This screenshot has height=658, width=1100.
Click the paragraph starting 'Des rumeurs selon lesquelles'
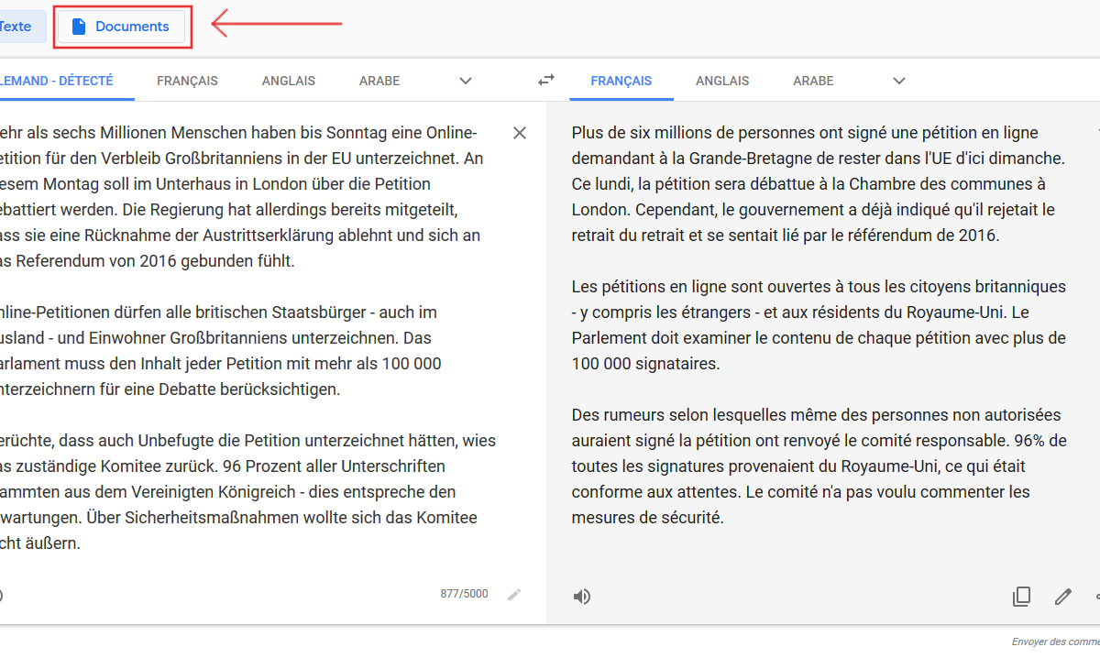[x=819, y=466]
